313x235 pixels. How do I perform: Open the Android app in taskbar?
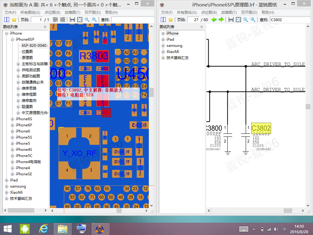25,229
